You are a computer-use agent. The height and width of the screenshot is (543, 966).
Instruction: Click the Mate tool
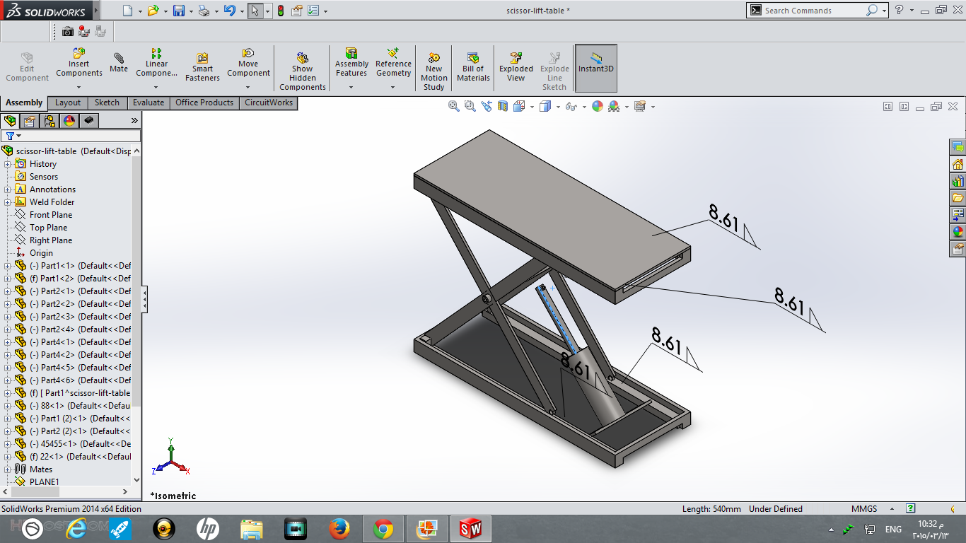(x=119, y=62)
